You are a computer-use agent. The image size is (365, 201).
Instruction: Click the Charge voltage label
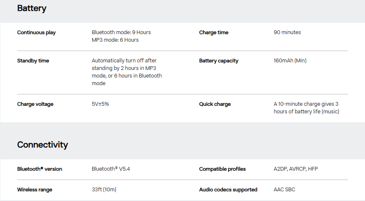tap(35, 104)
